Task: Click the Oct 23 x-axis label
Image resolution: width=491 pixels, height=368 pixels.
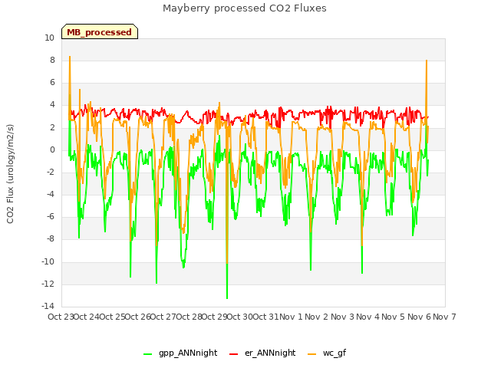Action: click(61, 317)
